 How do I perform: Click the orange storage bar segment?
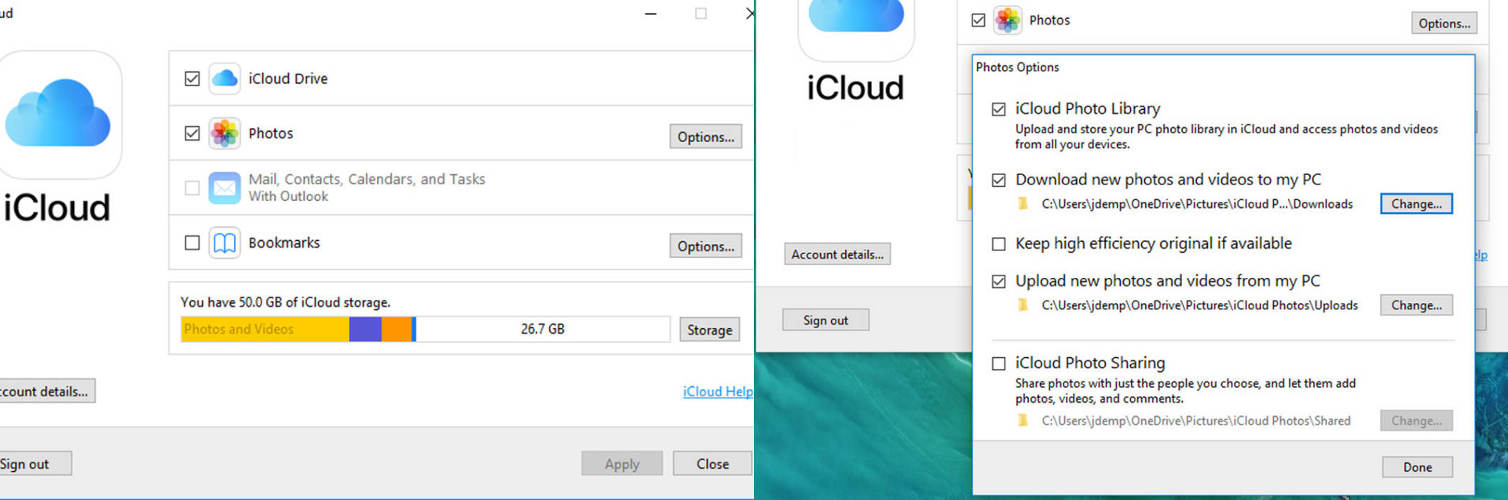[397, 330]
